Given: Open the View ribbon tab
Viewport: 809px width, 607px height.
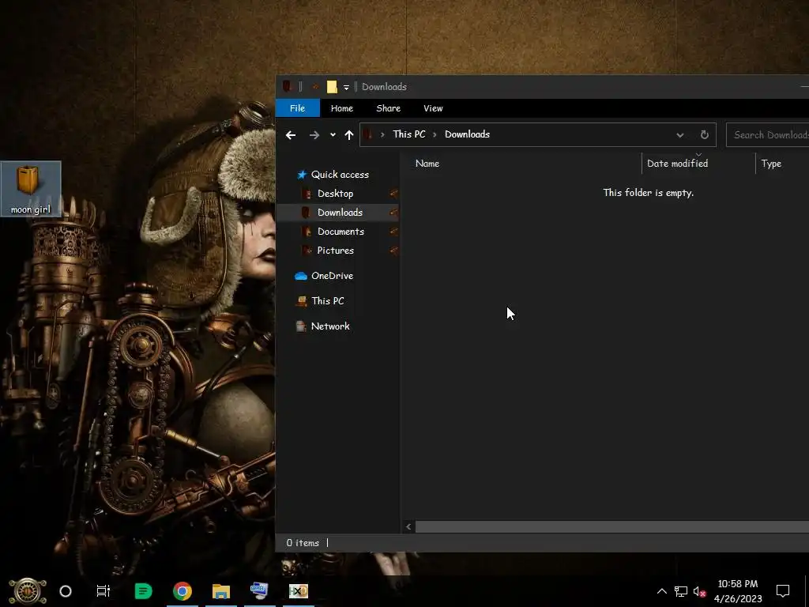Looking at the screenshot, I should (434, 108).
